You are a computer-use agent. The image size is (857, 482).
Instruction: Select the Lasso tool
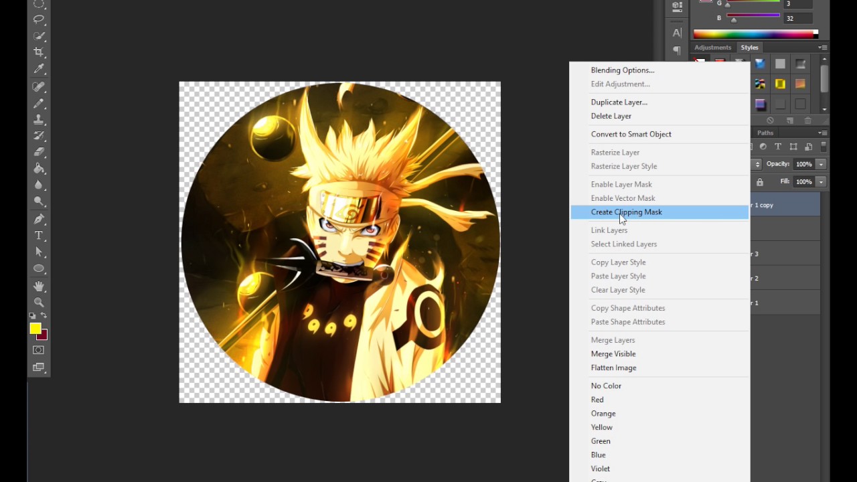(x=39, y=19)
